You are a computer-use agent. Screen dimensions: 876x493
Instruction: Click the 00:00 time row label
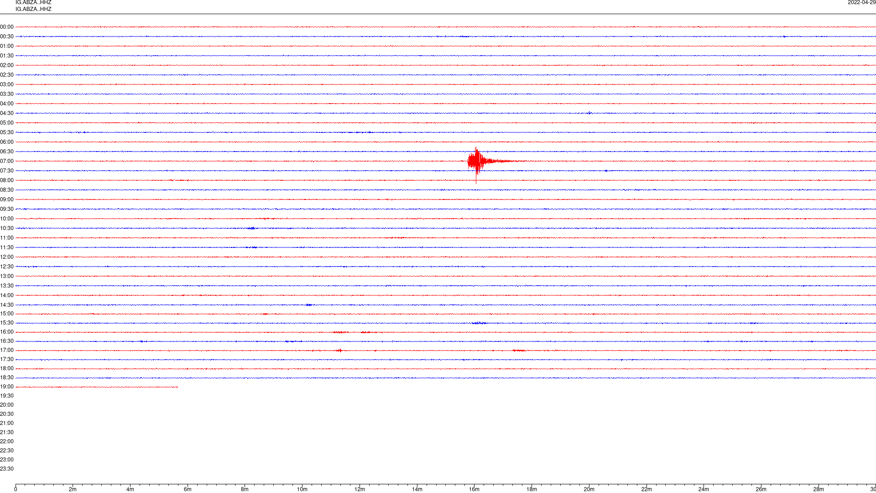7,27
